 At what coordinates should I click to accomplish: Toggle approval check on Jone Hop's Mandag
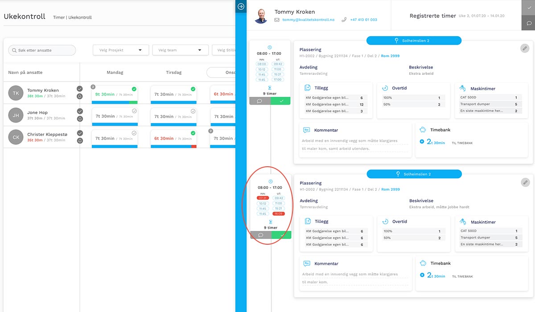click(x=134, y=111)
